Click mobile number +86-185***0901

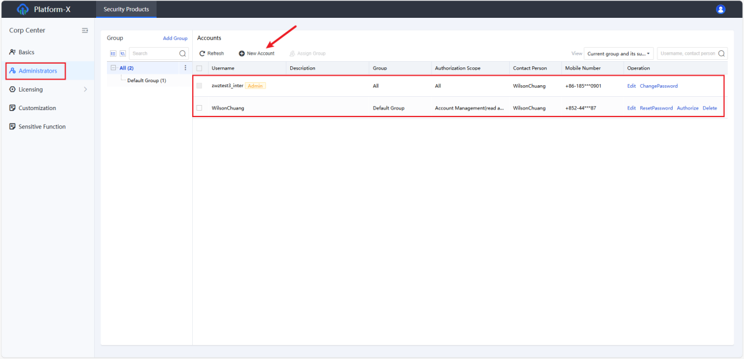583,87
